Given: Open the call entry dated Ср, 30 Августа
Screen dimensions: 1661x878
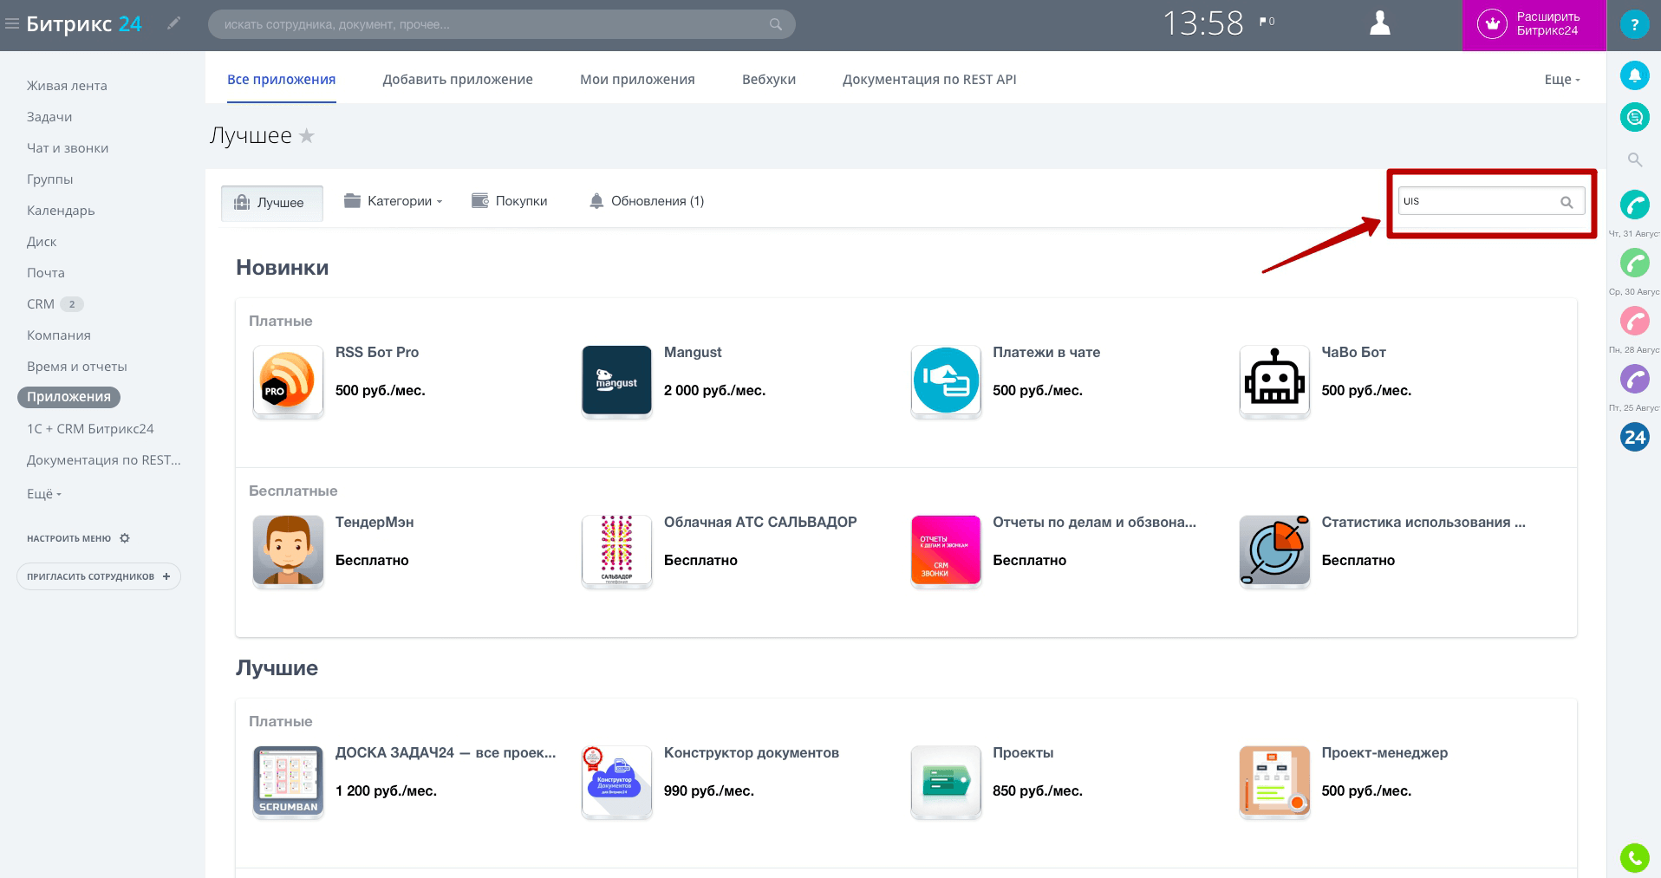Looking at the screenshot, I should 1634,263.
